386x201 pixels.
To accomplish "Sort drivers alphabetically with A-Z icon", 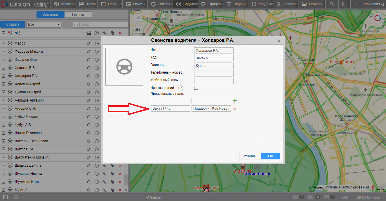I will click(x=10, y=33).
